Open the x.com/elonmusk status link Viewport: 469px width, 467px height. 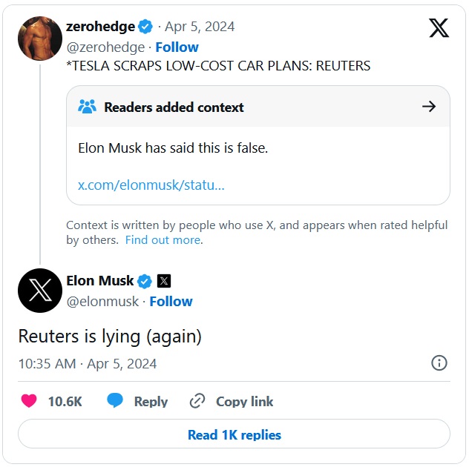tap(151, 185)
